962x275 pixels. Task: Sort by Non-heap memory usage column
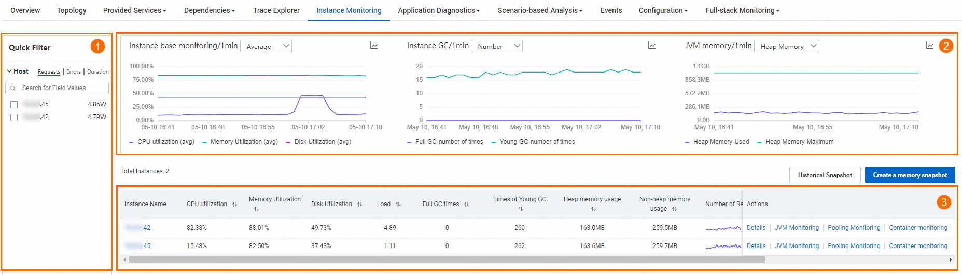click(674, 209)
